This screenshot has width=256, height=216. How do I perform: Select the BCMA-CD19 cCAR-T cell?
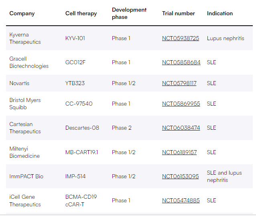click(81, 200)
